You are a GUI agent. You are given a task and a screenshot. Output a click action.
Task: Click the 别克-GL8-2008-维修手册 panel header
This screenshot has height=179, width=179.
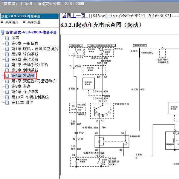(x=30, y=16)
